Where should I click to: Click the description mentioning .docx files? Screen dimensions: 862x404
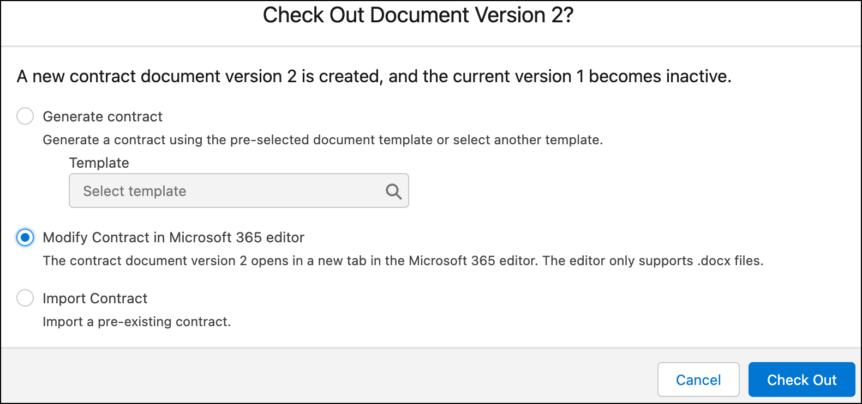[403, 261]
